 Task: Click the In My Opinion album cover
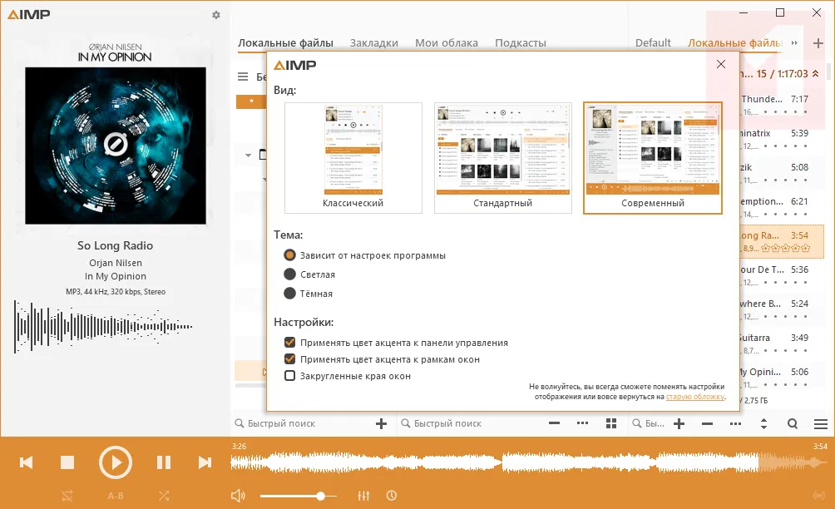[116, 146]
